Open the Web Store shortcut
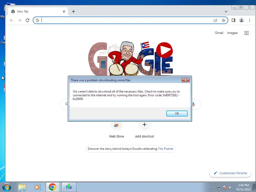This screenshot has height=192, width=256. click(x=116, y=129)
